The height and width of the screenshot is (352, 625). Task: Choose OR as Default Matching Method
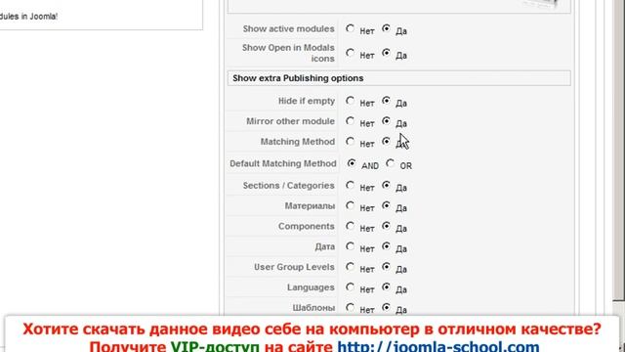390,163
